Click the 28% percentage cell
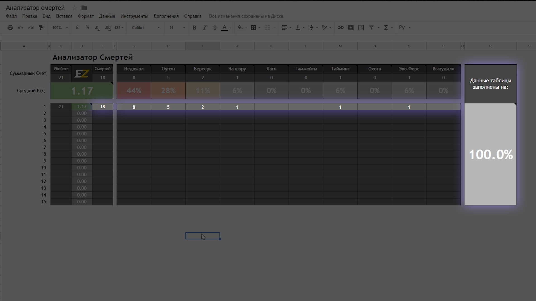The height and width of the screenshot is (301, 536). [168, 91]
